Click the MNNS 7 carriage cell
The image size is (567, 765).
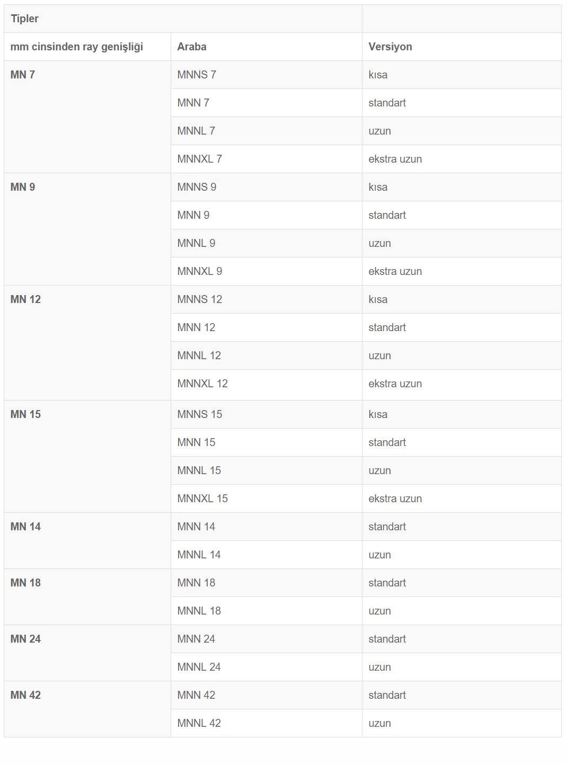click(197, 75)
